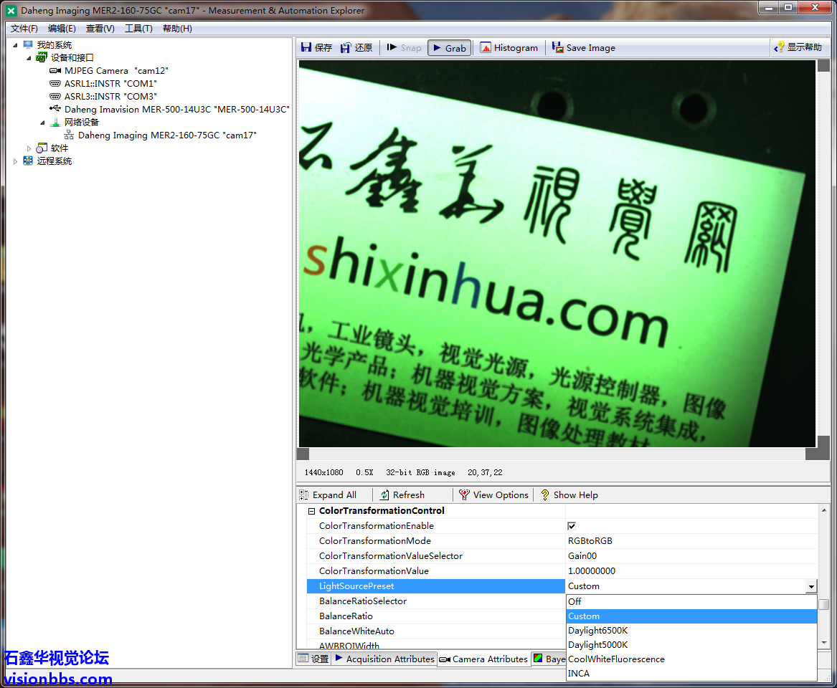The height and width of the screenshot is (688, 837).
Task: Click the image vertical scrollbar track
Action: tap(823, 253)
